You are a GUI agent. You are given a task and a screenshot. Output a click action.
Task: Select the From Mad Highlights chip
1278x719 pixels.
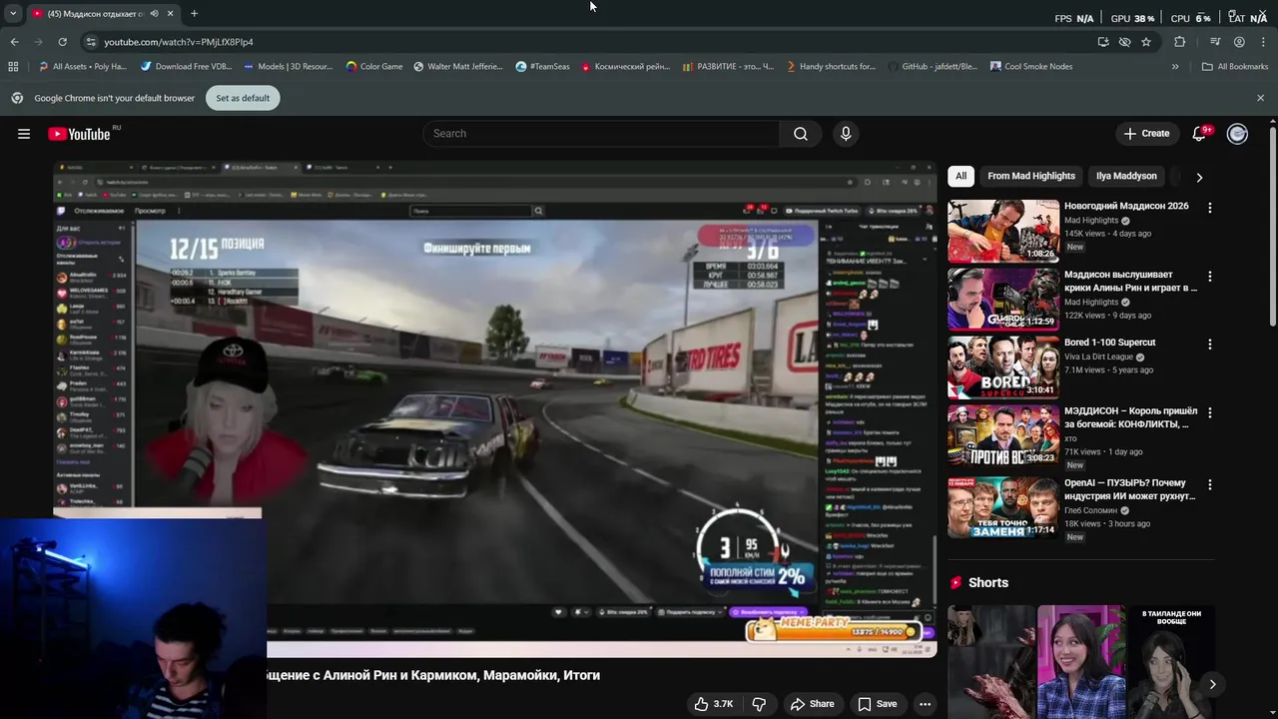pos(1031,176)
